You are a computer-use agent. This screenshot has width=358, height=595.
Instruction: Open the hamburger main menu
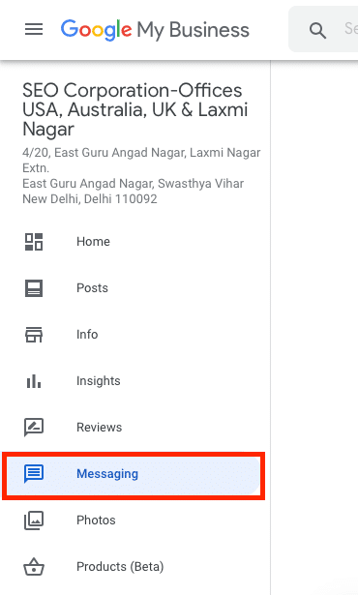pyautogui.click(x=34, y=29)
